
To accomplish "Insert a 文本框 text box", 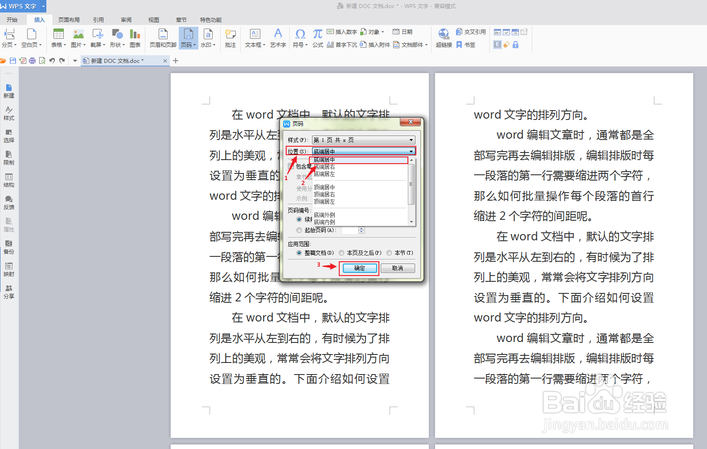I will 255,38.
